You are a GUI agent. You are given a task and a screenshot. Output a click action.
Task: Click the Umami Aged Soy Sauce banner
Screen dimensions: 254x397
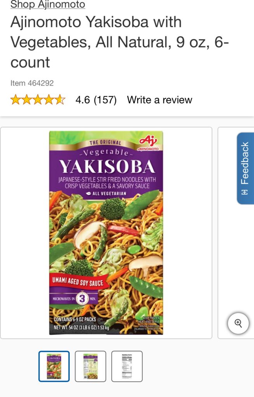78,281
